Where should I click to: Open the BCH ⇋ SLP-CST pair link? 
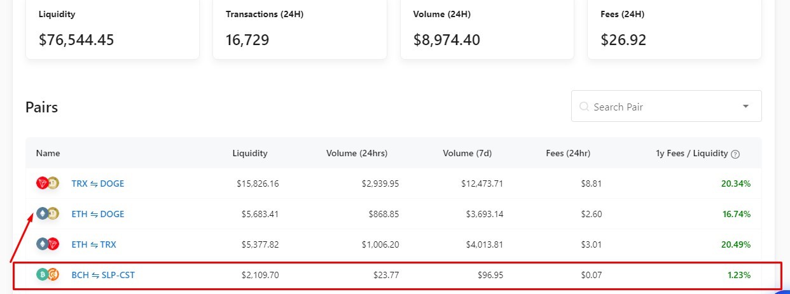tap(103, 275)
